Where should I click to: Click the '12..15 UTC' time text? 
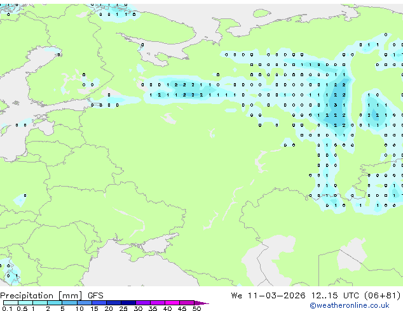coord(335,296)
